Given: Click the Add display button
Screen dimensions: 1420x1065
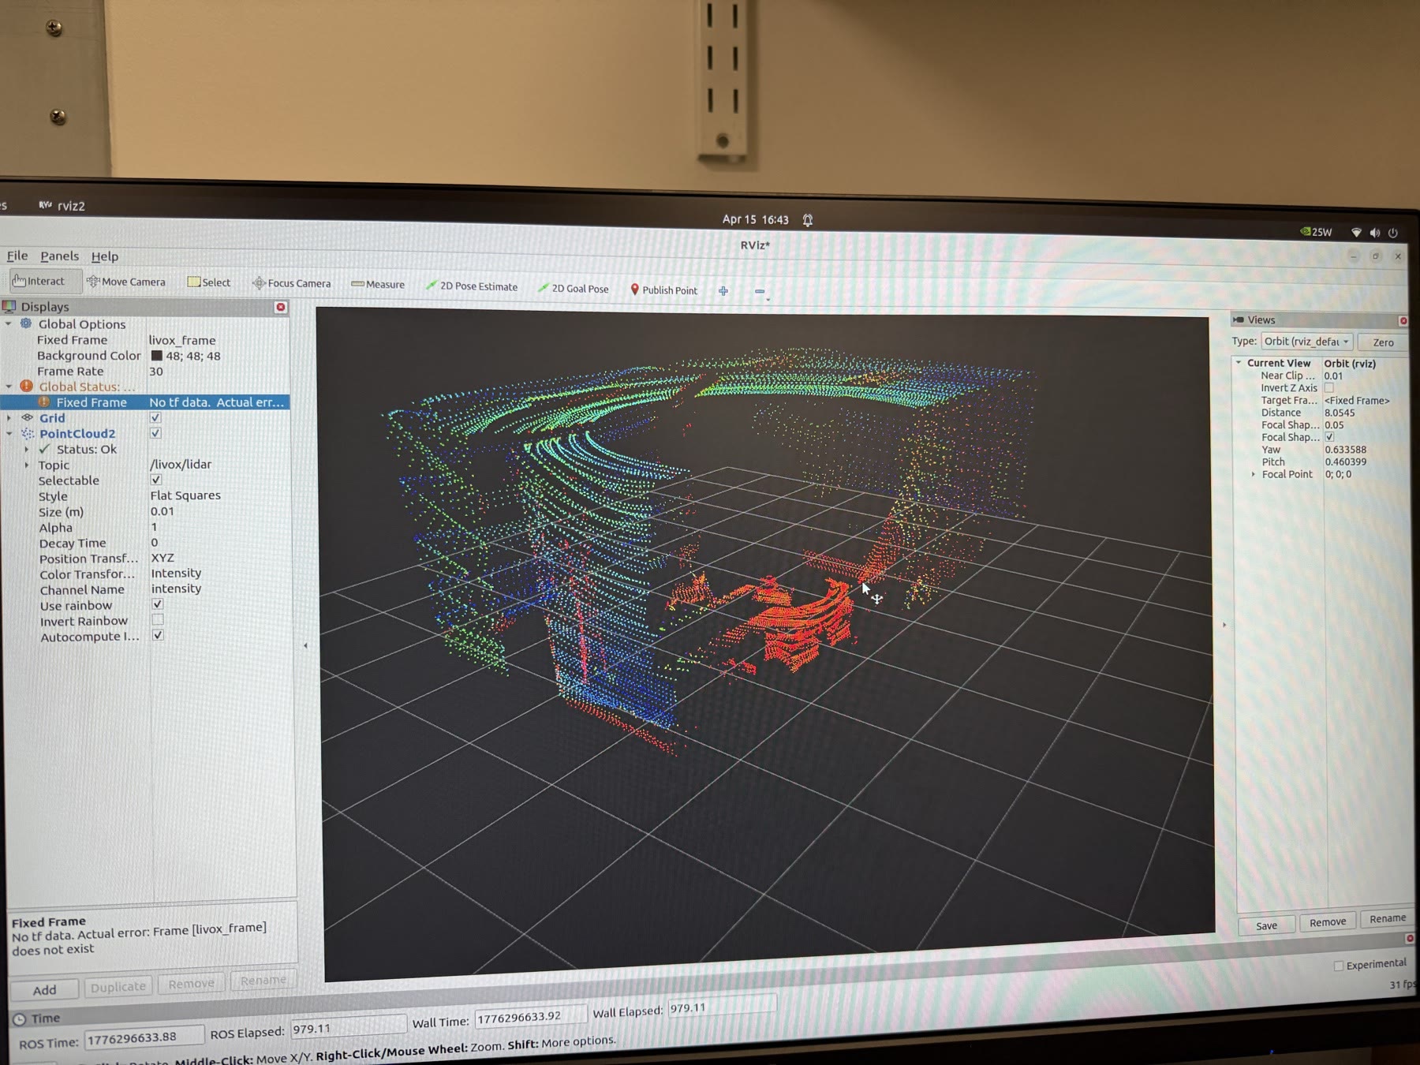Looking at the screenshot, I should (x=44, y=989).
